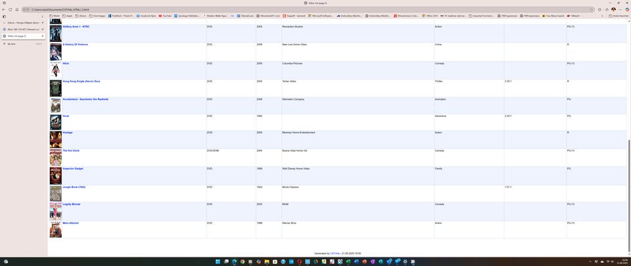Open the Legally Blonde title link
Viewport: 631px width, 266px height.
(71, 204)
